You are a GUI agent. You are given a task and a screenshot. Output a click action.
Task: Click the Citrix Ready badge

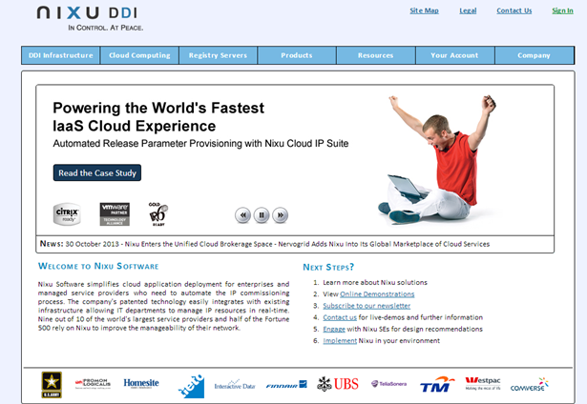click(x=67, y=214)
